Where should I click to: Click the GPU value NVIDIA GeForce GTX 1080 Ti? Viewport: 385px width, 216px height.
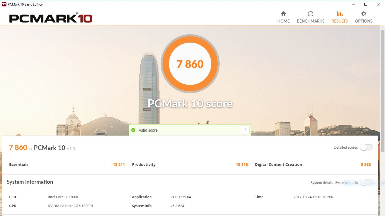click(70, 206)
